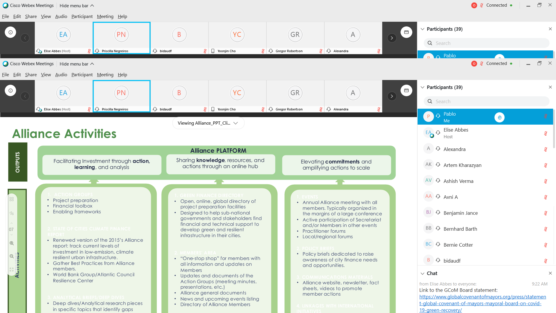Open the Viewing Alliance_PPT dropdown

[208, 123]
